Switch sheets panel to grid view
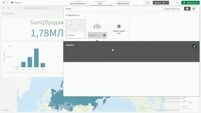 coord(187,9)
